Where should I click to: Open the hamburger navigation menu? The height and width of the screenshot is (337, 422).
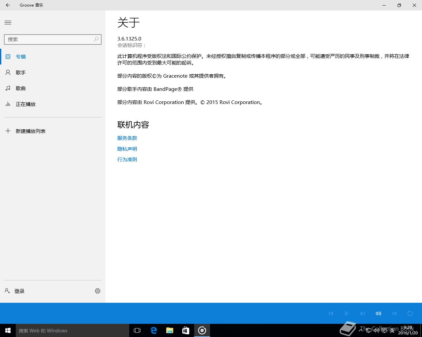(8, 22)
